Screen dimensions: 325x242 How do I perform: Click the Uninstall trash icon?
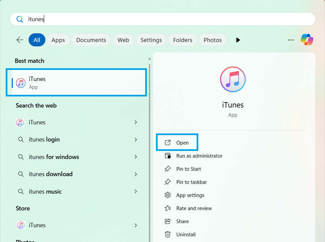click(x=167, y=235)
